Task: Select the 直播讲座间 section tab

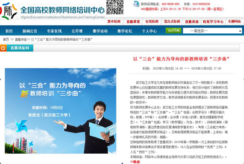Action: click(20, 48)
